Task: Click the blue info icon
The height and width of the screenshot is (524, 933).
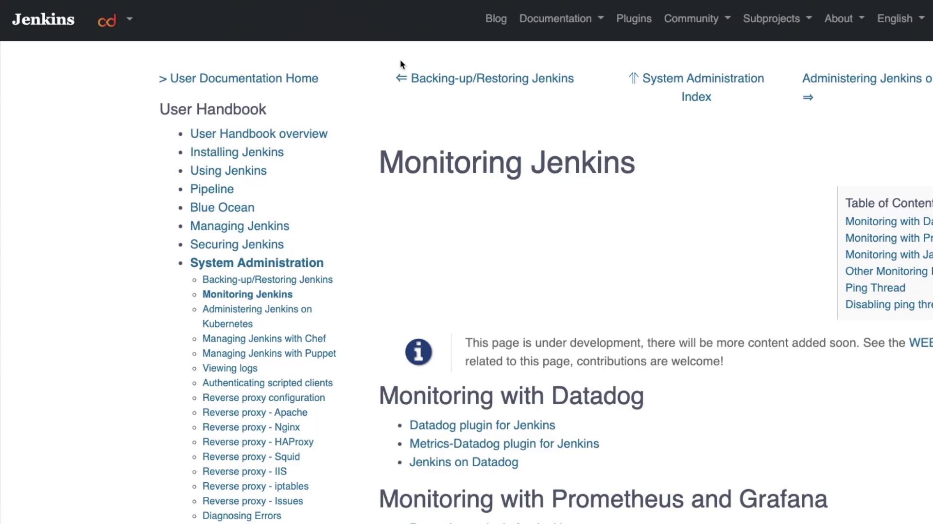Action: click(418, 352)
